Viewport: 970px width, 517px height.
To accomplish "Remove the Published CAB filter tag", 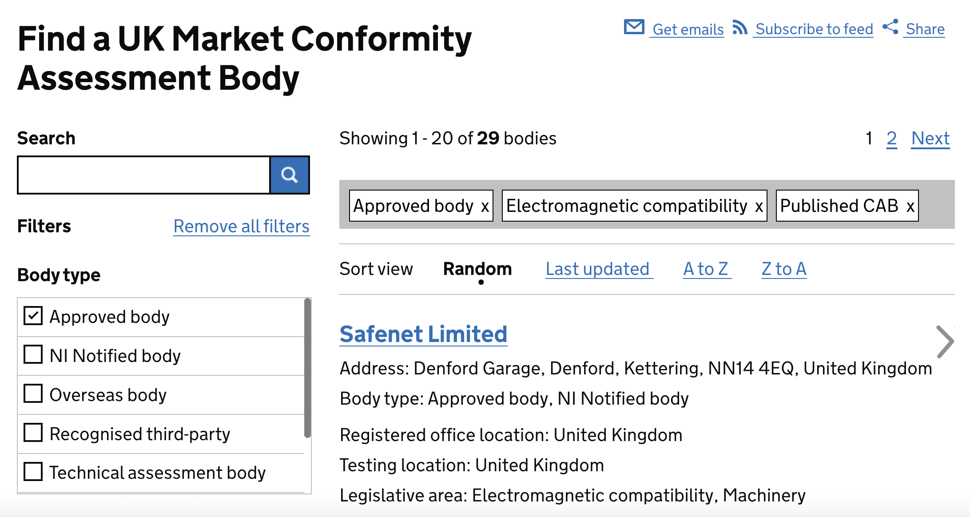I will [910, 206].
